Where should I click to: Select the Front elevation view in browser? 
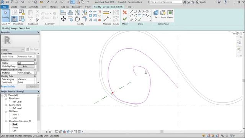pos(15,128)
